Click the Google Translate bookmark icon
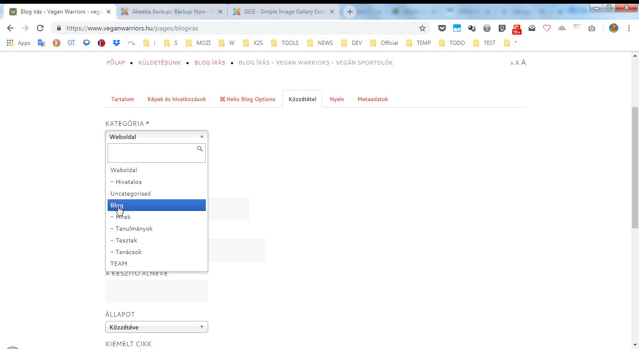The height and width of the screenshot is (349, 639). [41, 43]
